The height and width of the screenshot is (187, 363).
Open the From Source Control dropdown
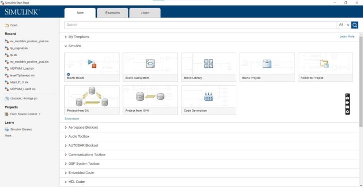[23, 114]
